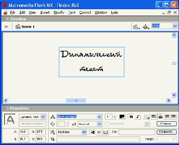Viewport: 179px width, 145px height.
Task: Open the Help menu
Action: 114,13
